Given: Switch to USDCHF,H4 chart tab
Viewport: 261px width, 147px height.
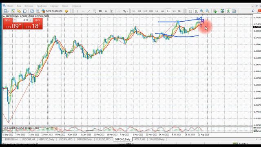Looking at the screenshot, I should [29, 139].
